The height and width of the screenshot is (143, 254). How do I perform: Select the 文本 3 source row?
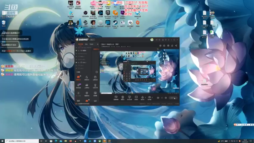tap(87, 62)
